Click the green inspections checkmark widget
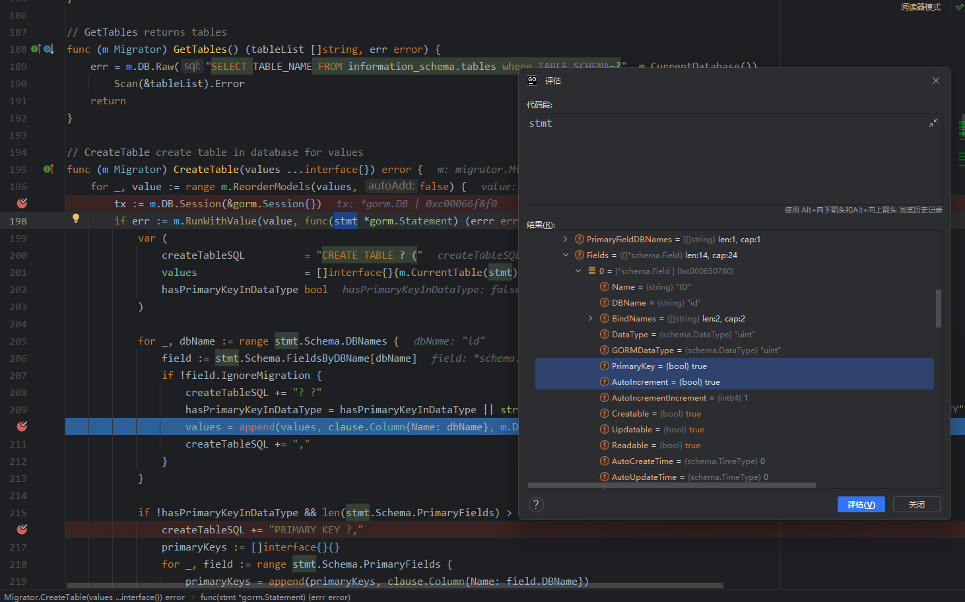 click(959, 7)
